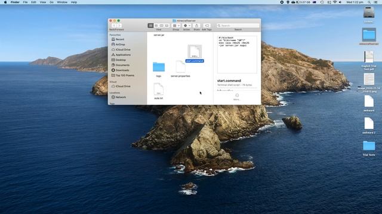Open the Help menu

tap(74, 2)
